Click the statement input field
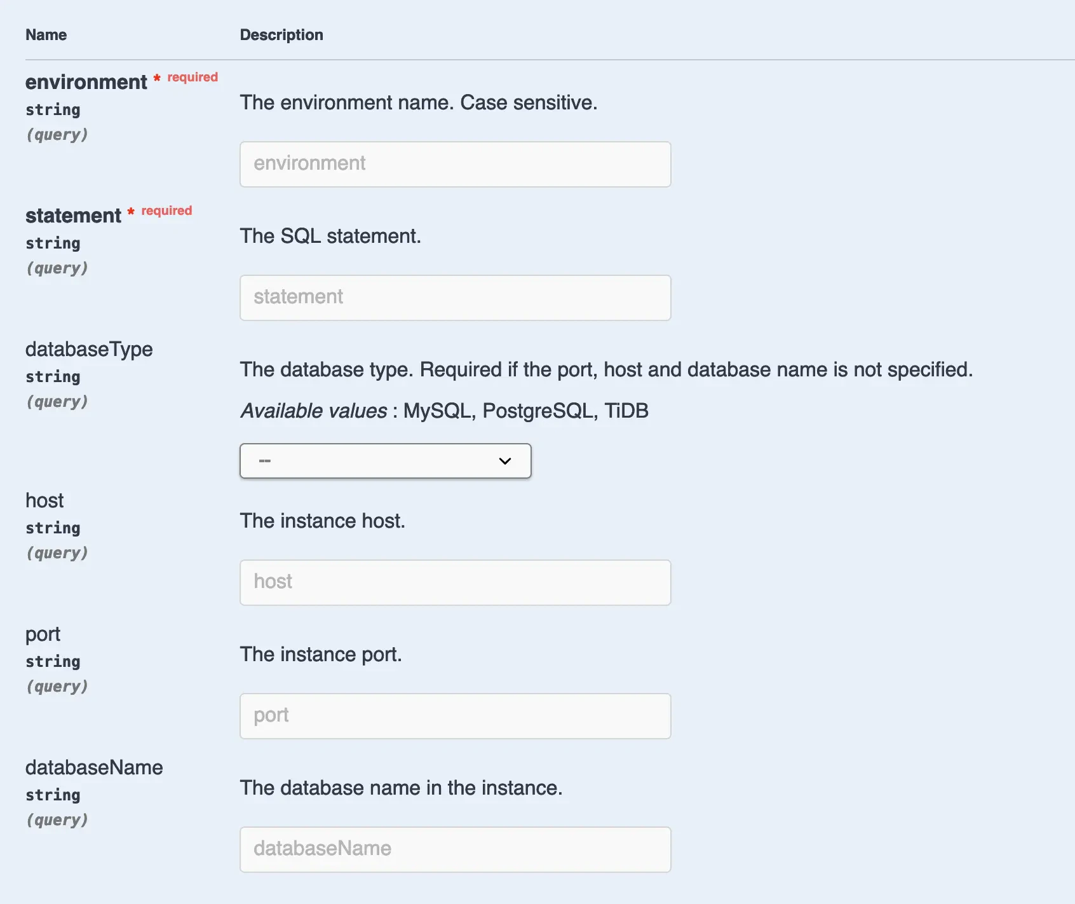 455,298
